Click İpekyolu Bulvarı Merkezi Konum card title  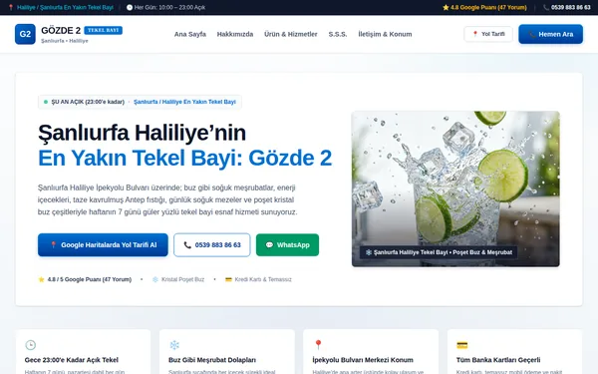click(363, 360)
